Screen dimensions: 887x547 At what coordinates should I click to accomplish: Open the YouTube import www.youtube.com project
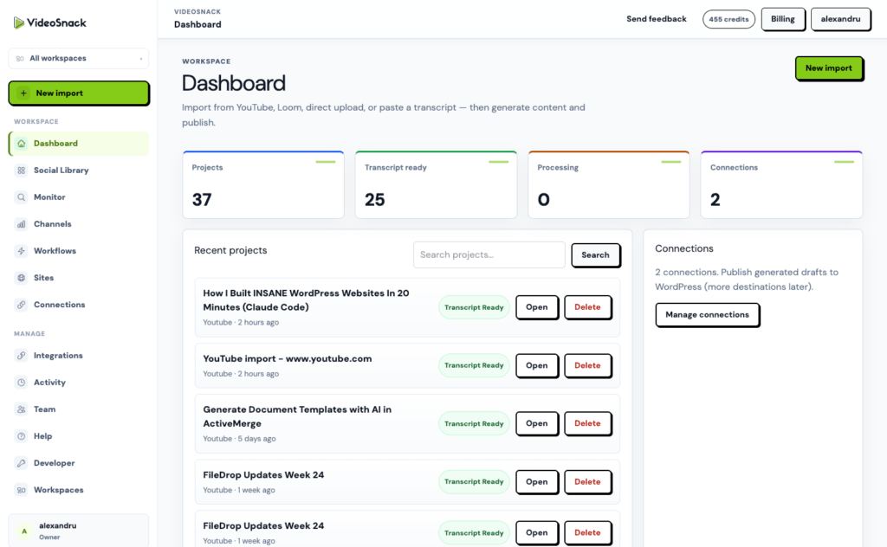(x=537, y=365)
